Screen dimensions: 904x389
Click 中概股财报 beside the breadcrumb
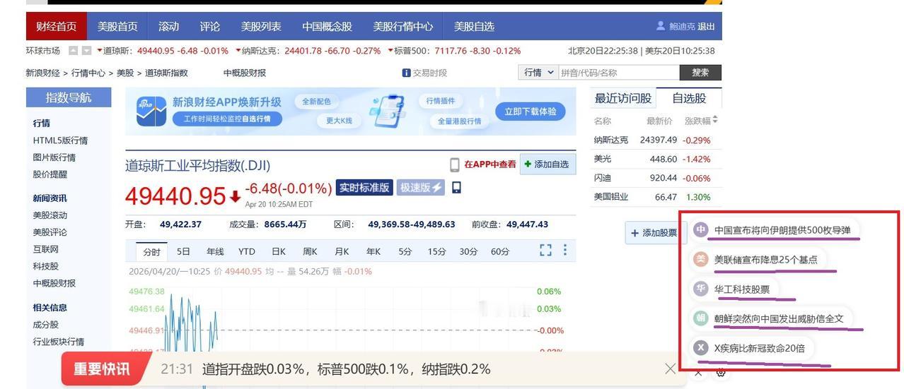pyautogui.click(x=245, y=73)
